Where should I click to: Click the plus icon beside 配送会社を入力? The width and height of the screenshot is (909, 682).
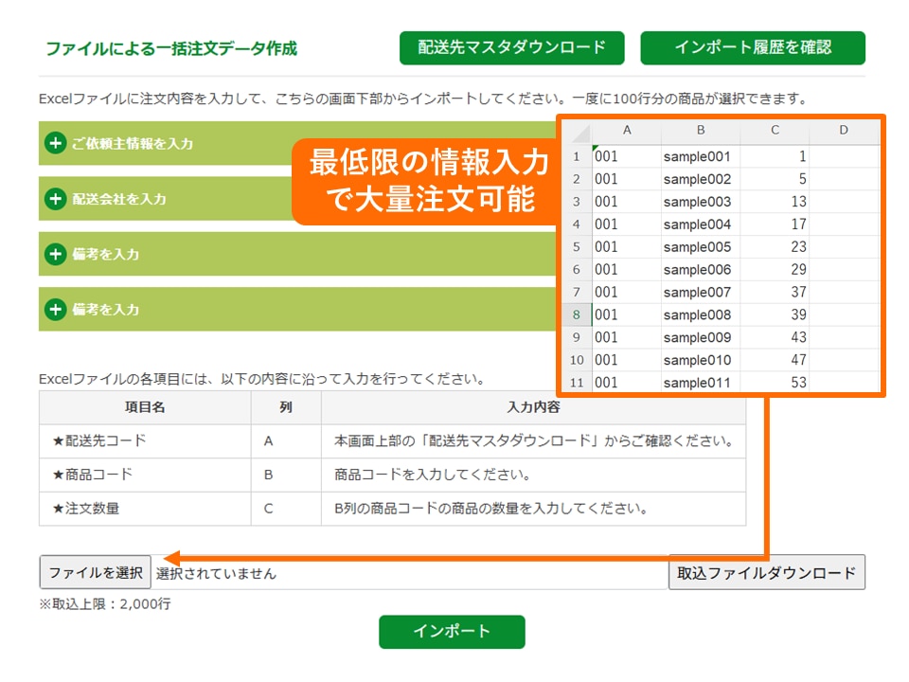[56, 199]
